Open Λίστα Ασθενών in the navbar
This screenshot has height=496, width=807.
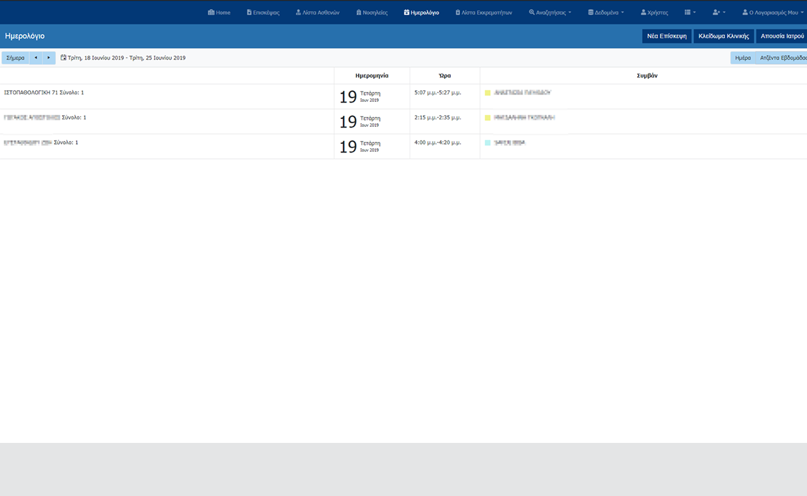[317, 12]
